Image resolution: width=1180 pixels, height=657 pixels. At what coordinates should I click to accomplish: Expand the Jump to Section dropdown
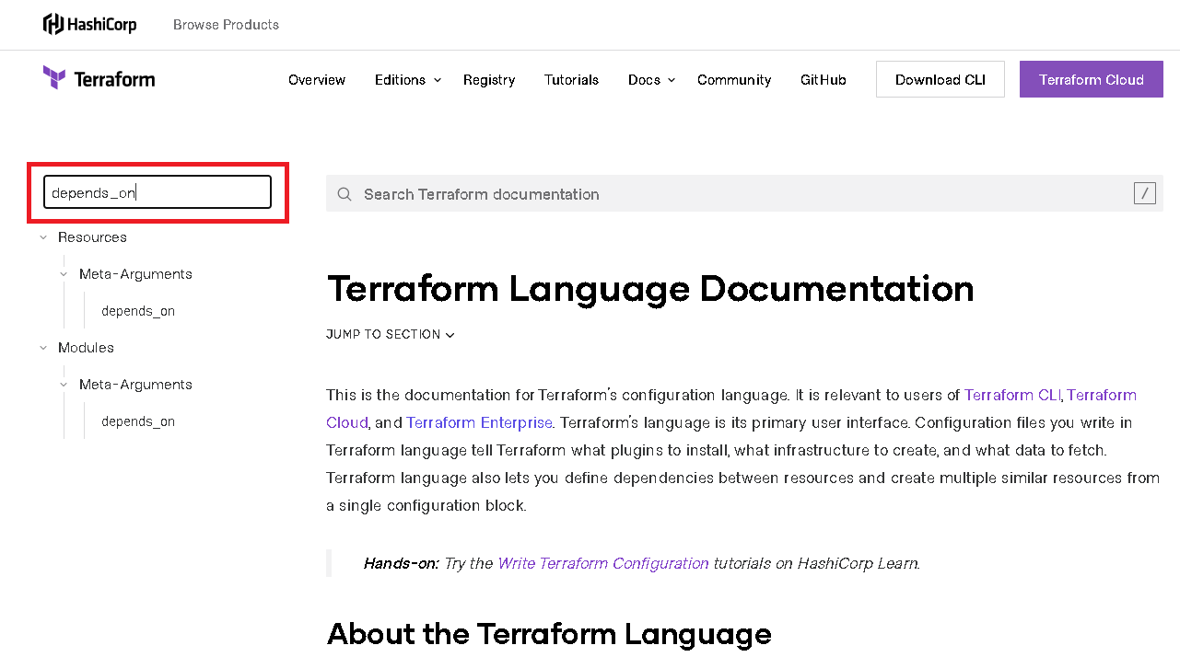(391, 334)
